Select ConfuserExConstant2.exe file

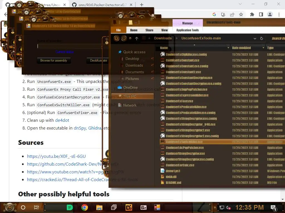183,72
